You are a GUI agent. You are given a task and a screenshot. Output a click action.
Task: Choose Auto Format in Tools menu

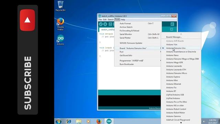pyautogui.click(x=138, y=23)
